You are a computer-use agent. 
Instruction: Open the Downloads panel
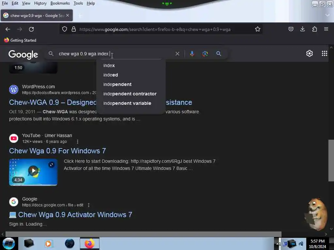[302, 29]
